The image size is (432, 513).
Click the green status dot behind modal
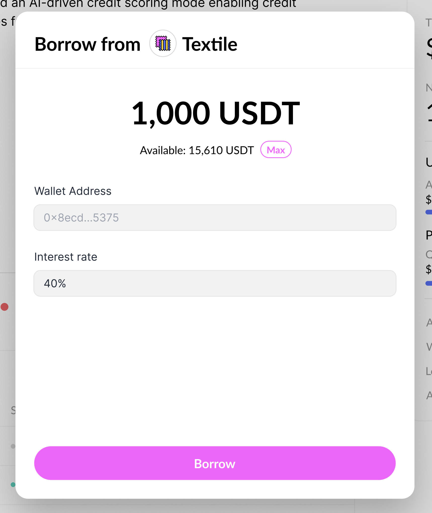13,485
